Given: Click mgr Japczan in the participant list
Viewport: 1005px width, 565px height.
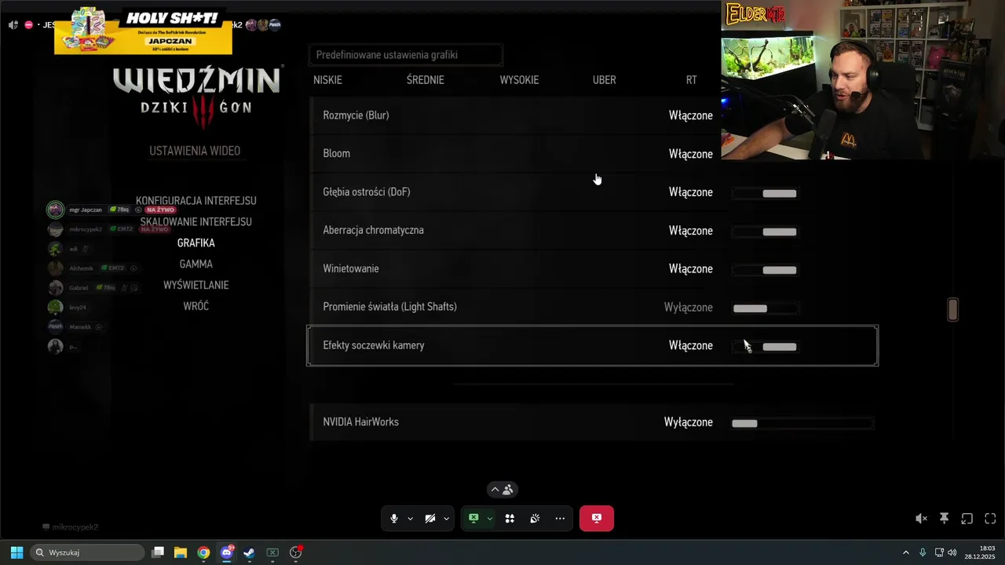Looking at the screenshot, I should tap(86, 210).
